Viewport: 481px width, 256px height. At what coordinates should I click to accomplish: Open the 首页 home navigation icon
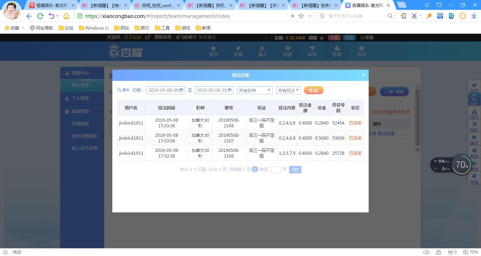213,51
